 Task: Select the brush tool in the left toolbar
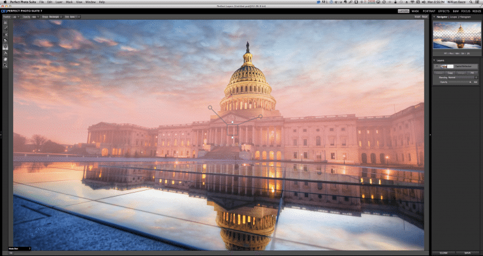(x=5, y=28)
